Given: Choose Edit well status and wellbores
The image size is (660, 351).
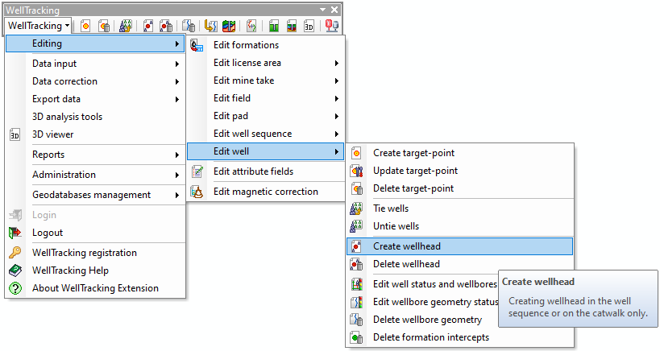Looking at the screenshot, I should coord(422,284).
